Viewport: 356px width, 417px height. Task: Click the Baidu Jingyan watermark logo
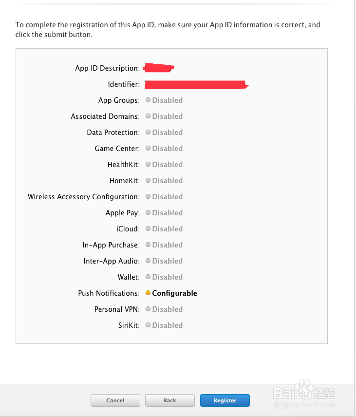coord(304,394)
